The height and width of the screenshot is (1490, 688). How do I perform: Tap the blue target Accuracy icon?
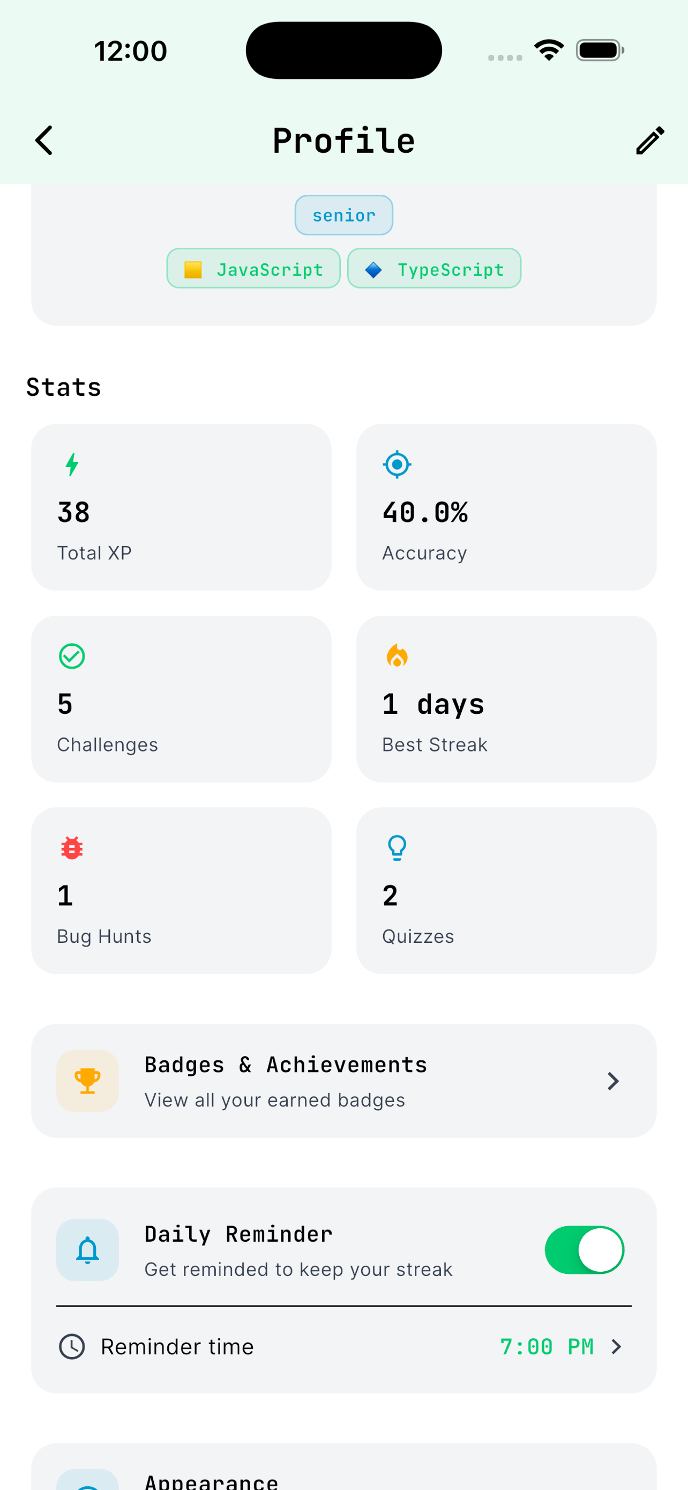tap(397, 464)
